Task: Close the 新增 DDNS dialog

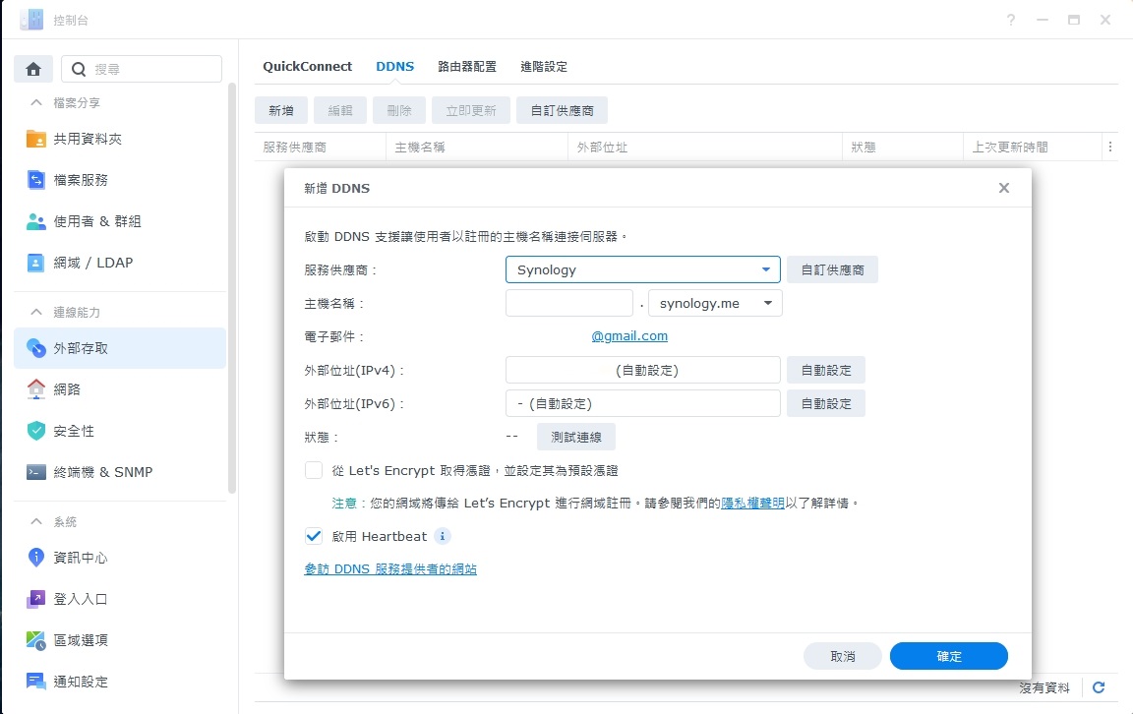Action: tap(1003, 188)
